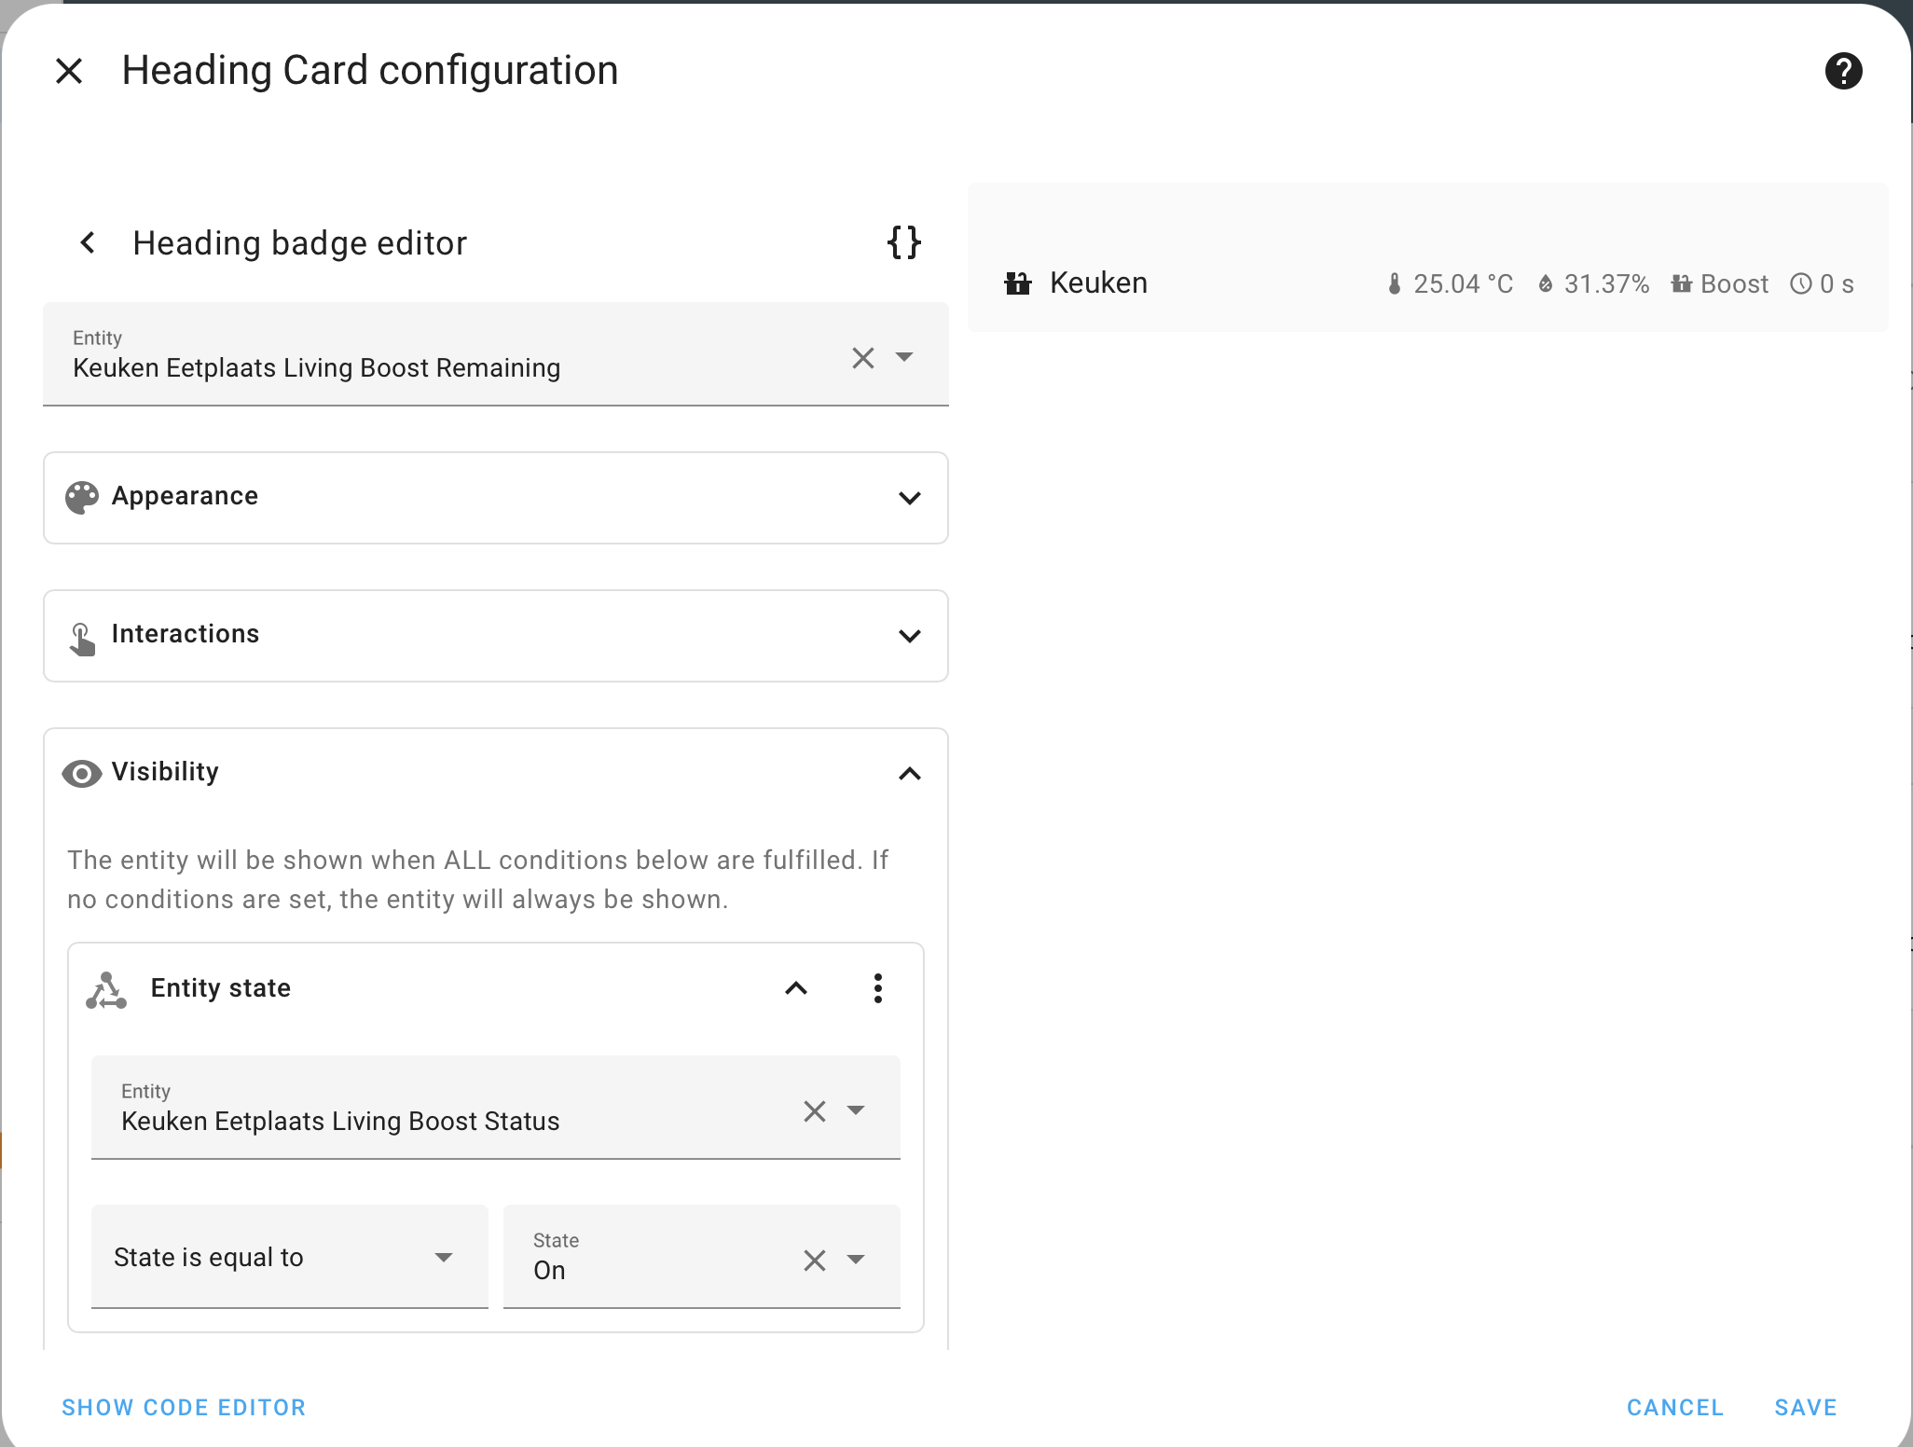The image size is (1913, 1447).
Task: Collapse the Entity state condition
Action: click(795, 988)
